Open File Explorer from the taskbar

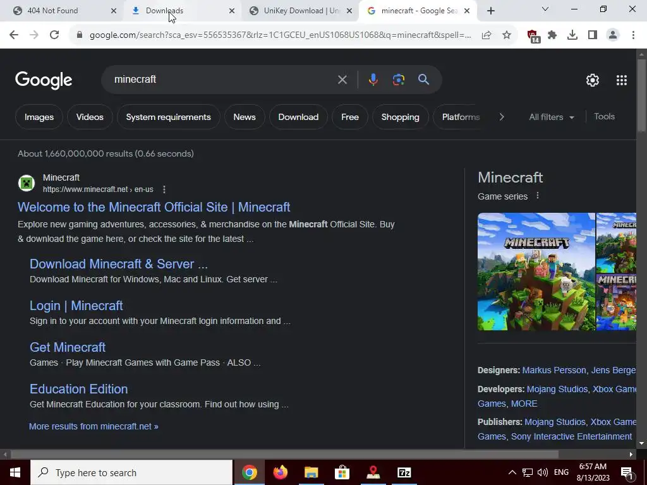311,472
